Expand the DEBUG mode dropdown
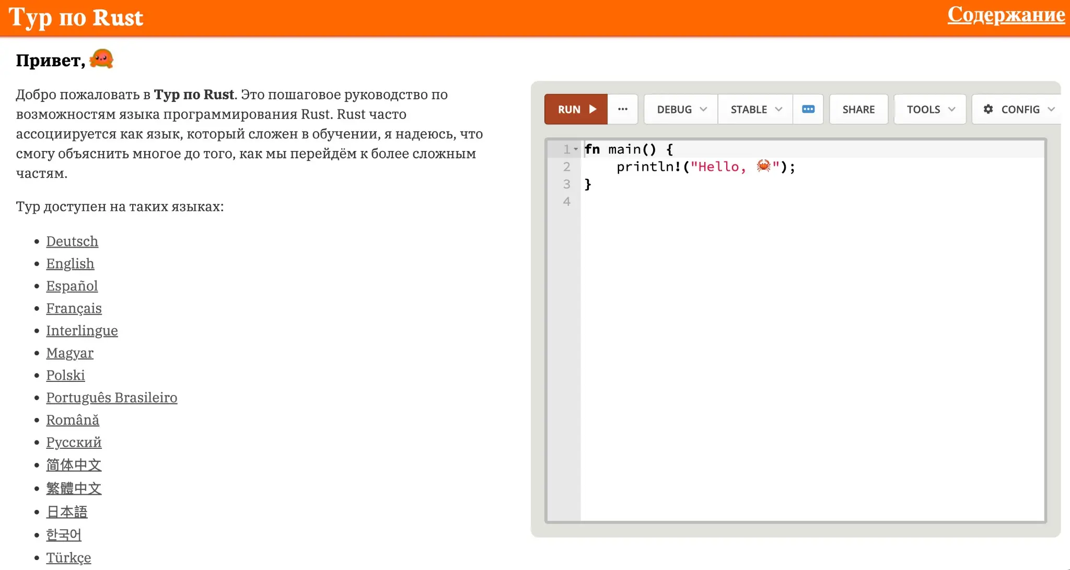1070x570 pixels. click(681, 109)
